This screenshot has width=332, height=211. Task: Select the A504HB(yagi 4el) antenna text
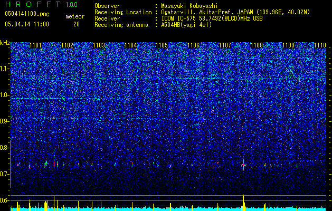(x=186, y=25)
